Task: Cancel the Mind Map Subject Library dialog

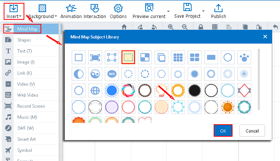Action: 252,130
